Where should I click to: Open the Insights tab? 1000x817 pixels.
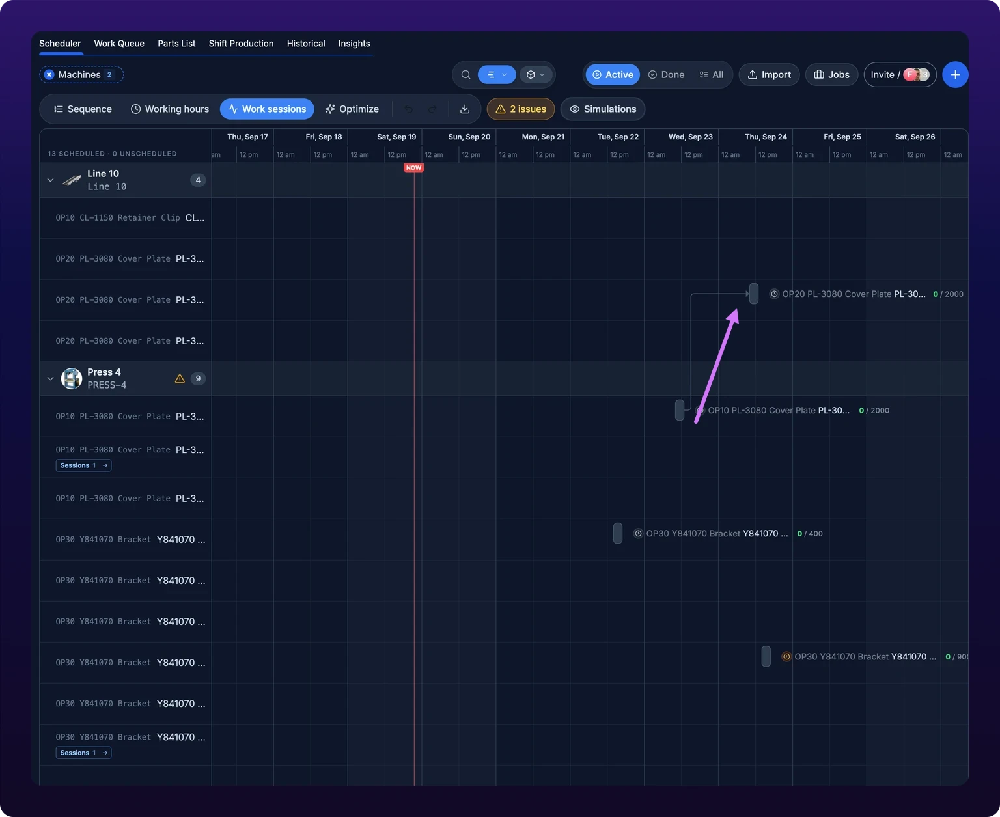point(354,44)
